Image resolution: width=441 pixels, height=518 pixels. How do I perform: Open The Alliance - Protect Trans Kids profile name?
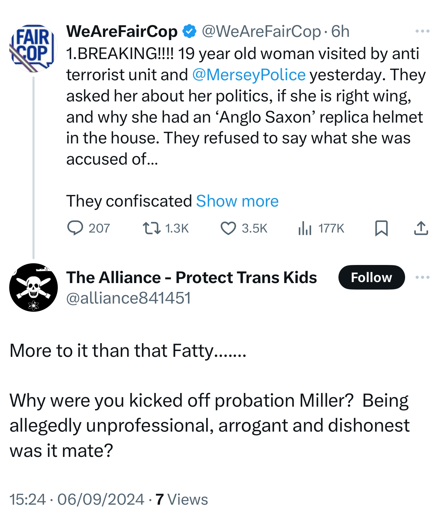pyautogui.click(x=191, y=277)
